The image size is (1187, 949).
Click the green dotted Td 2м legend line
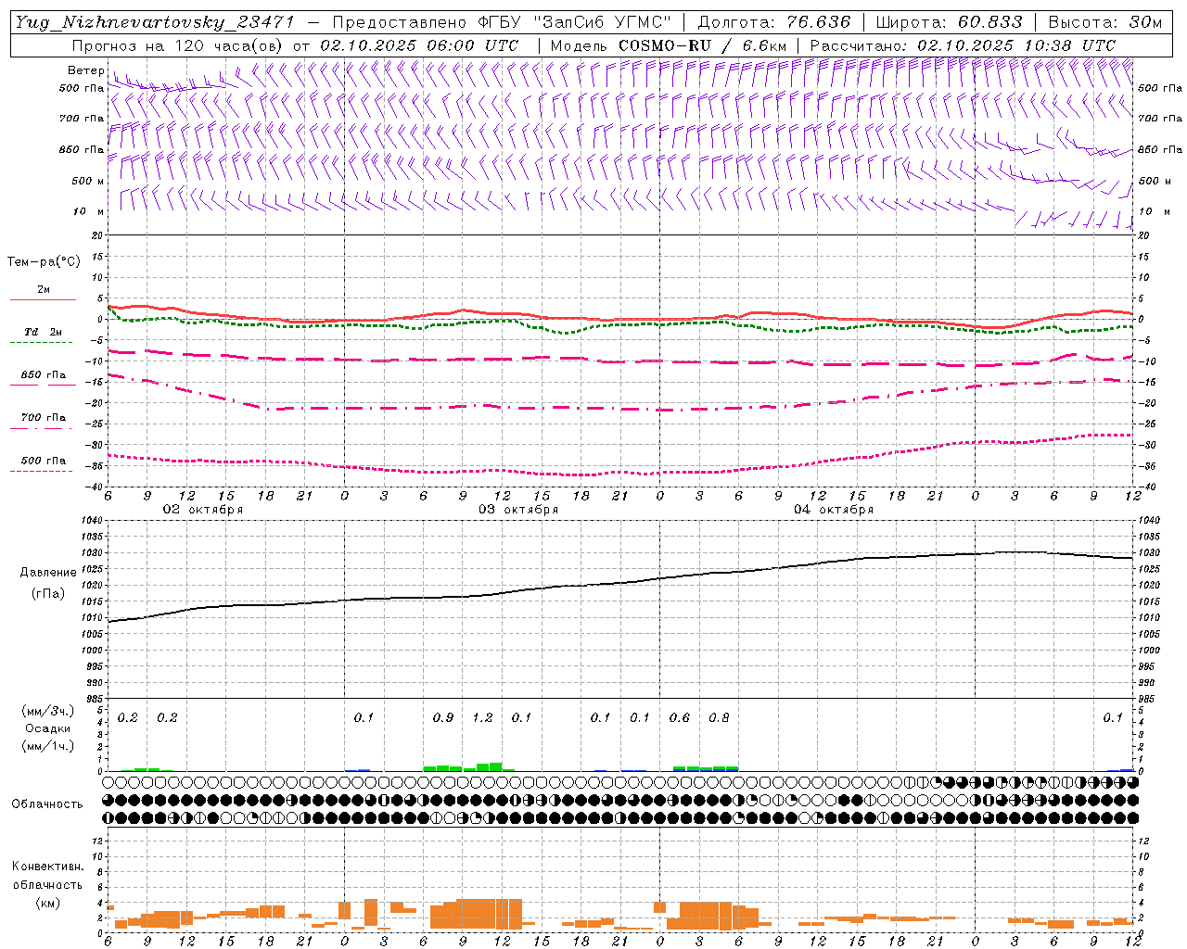(41, 342)
